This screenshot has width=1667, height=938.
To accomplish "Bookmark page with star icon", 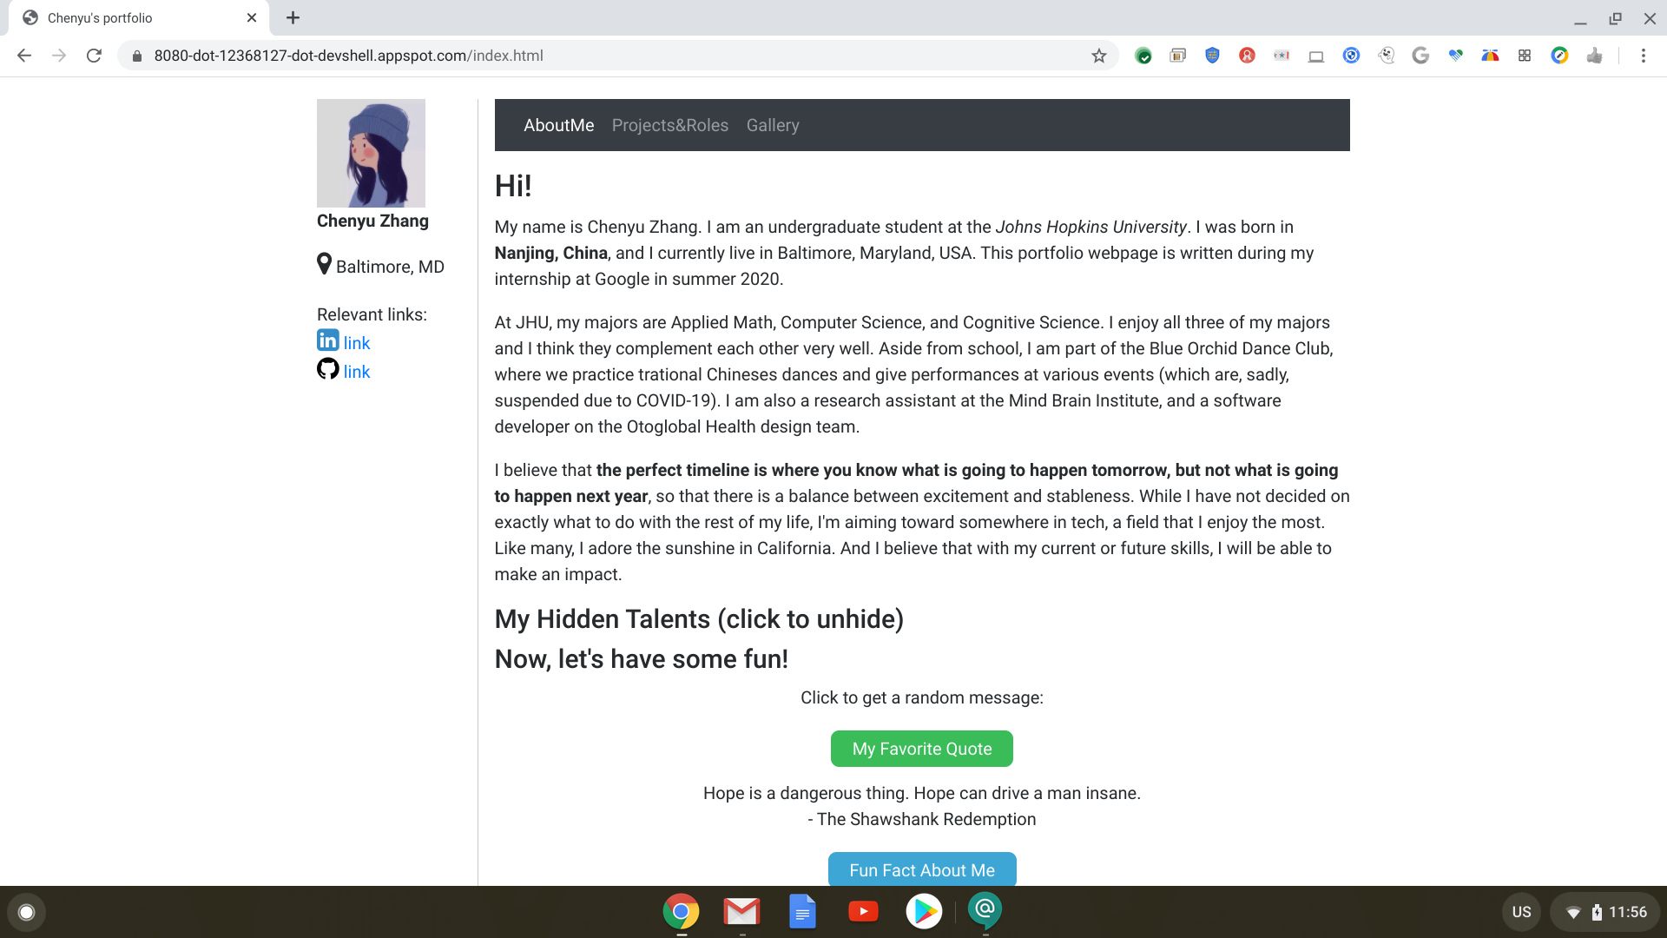I will [x=1099, y=56].
